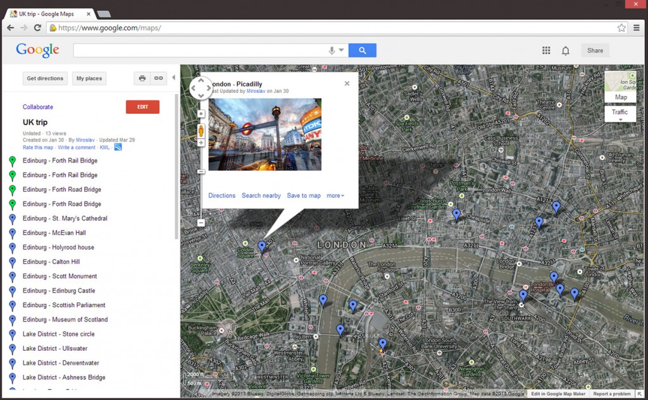Click the red EDIT button
The width and height of the screenshot is (648, 400).
coord(142,107)
